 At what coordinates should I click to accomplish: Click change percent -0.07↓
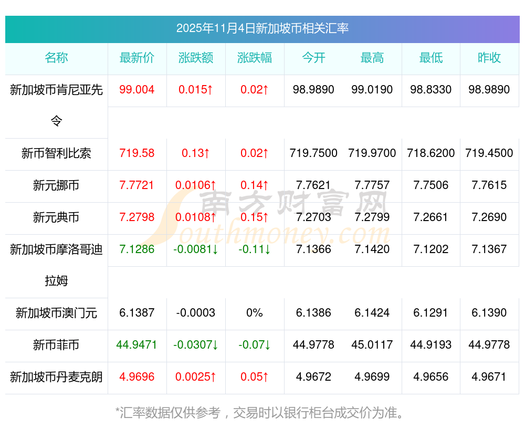click(x=255, y=344)
